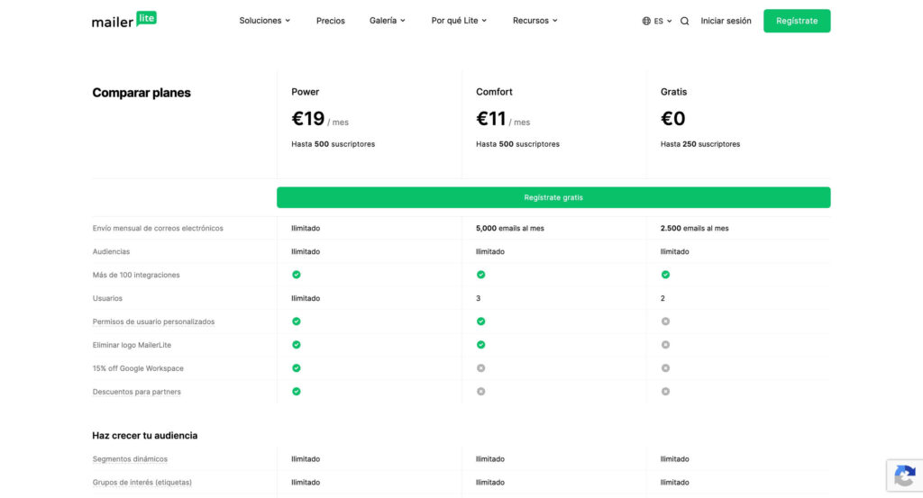Click Gratis grey cross for Descuentos para partners
The image size is (923, 498).
tap(665, 392)
